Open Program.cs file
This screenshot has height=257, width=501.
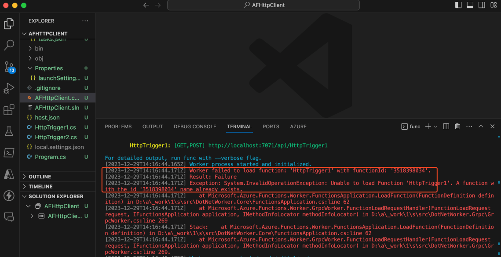click(58, 157)
